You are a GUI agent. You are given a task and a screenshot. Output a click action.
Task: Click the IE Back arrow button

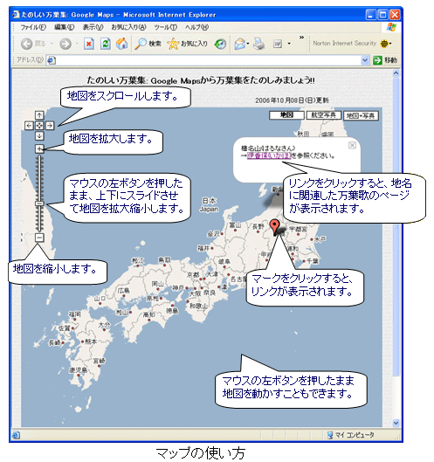[26, 45]
